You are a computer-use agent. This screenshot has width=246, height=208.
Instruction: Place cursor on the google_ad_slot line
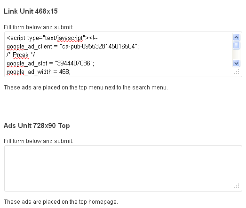[50, 64]
